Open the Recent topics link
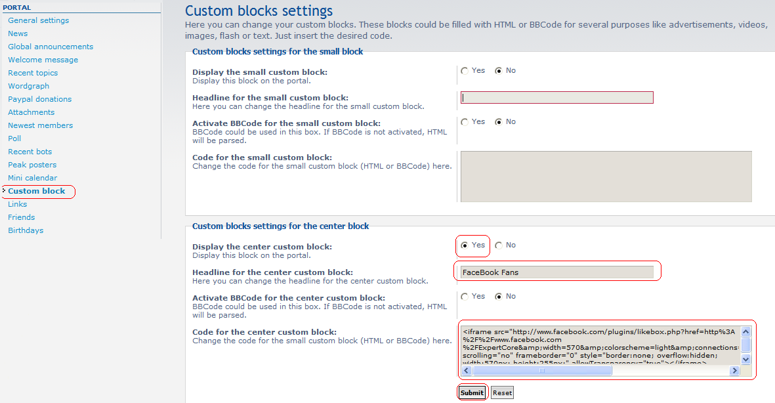This screenshot has width=775, height=403. pos(33,73)
